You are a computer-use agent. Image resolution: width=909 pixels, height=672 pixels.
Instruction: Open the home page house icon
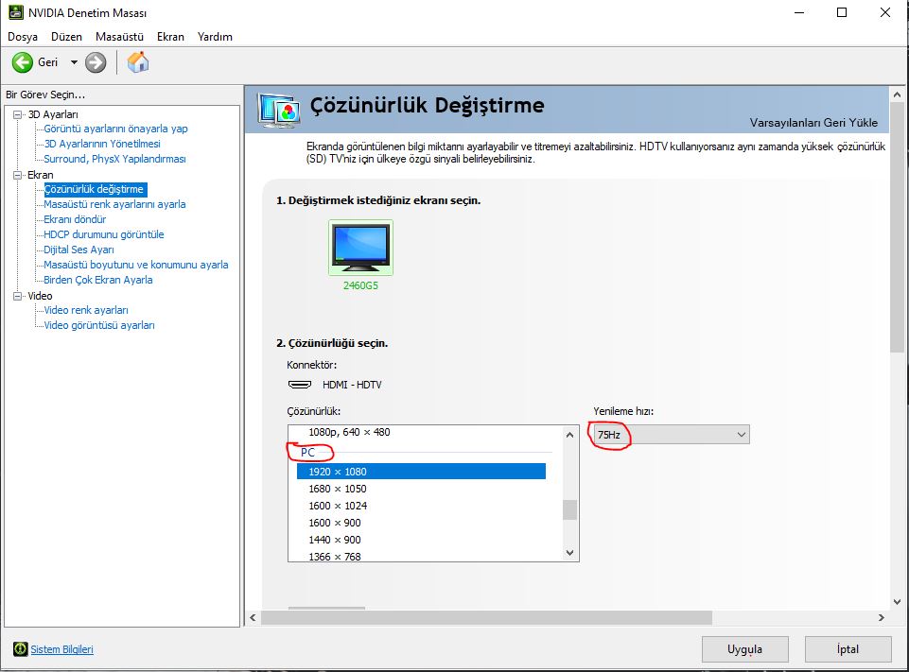pyautogui.click(x=138, y=62)
